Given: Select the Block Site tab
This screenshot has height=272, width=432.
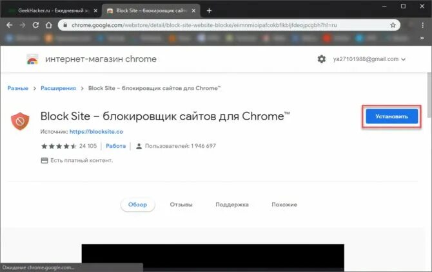Looking at the screenshot, I should coord(151,11).
